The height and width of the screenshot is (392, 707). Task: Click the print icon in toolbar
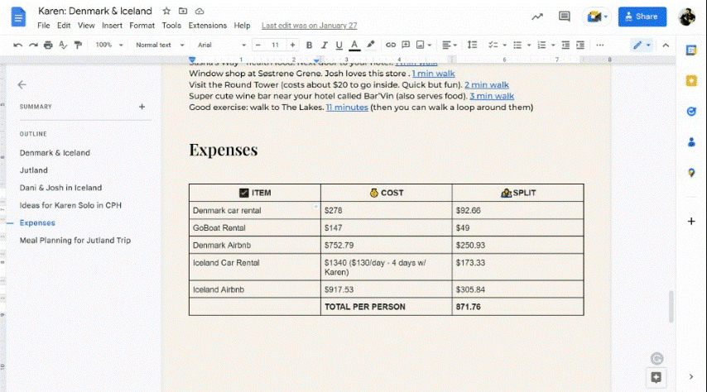[x=48, y=45]
